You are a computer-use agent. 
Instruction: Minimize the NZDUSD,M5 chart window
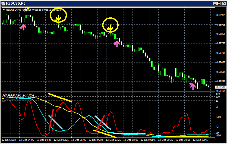pos(215,3)
